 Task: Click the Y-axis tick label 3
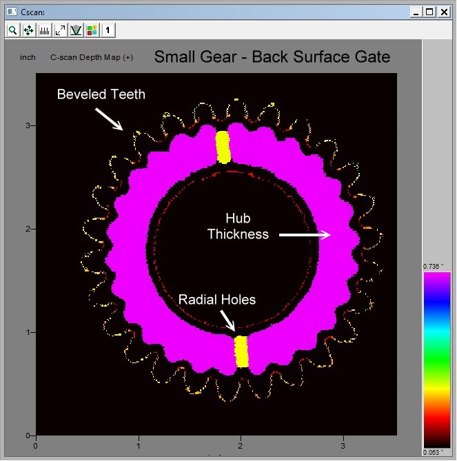[x=28, y=125]
